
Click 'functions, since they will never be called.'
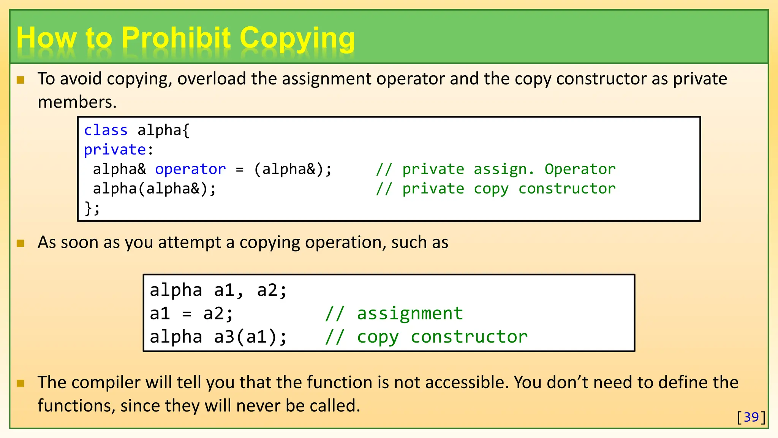(x=199, y=406)
